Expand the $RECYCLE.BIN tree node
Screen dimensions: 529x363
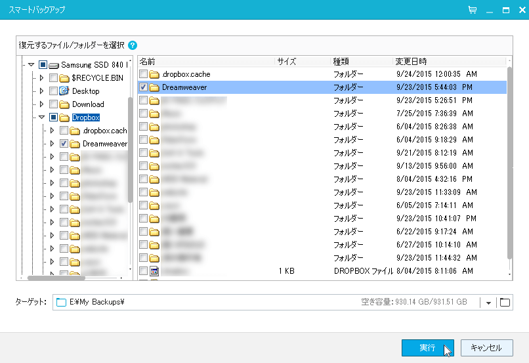pyautogui.click(x=41, y=78)
